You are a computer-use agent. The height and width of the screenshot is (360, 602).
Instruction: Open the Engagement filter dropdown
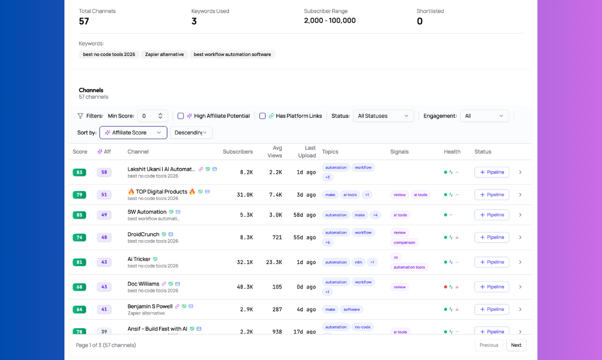(x=484, y=116)
